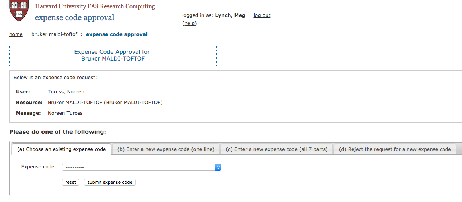Click the bold expense code approval breadcrumb
The width and height of the screenshot is (462, 202).
pyautogui.click(x=117, y=34)
